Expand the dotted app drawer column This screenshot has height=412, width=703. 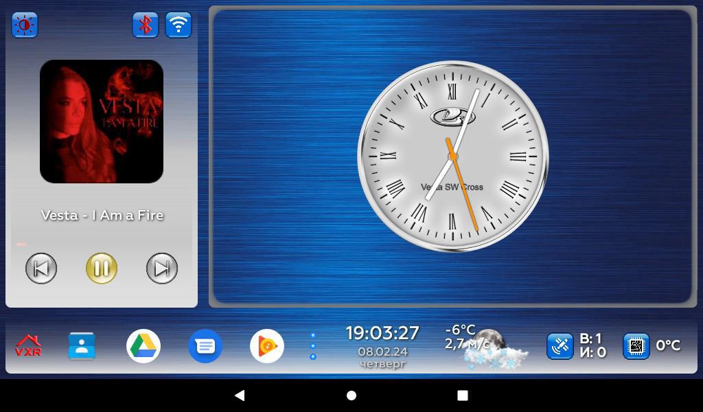tap(314, 346)
